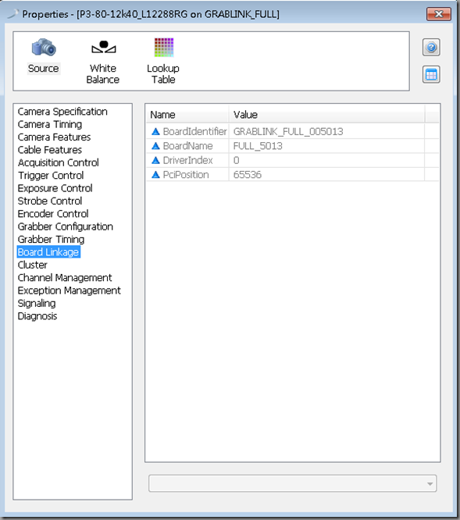
Task: Click the value FULL_5013
Action: click(258, 146)
